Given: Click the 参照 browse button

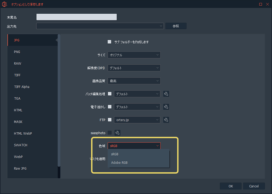Looking at the screenshot, I should 175,26.
